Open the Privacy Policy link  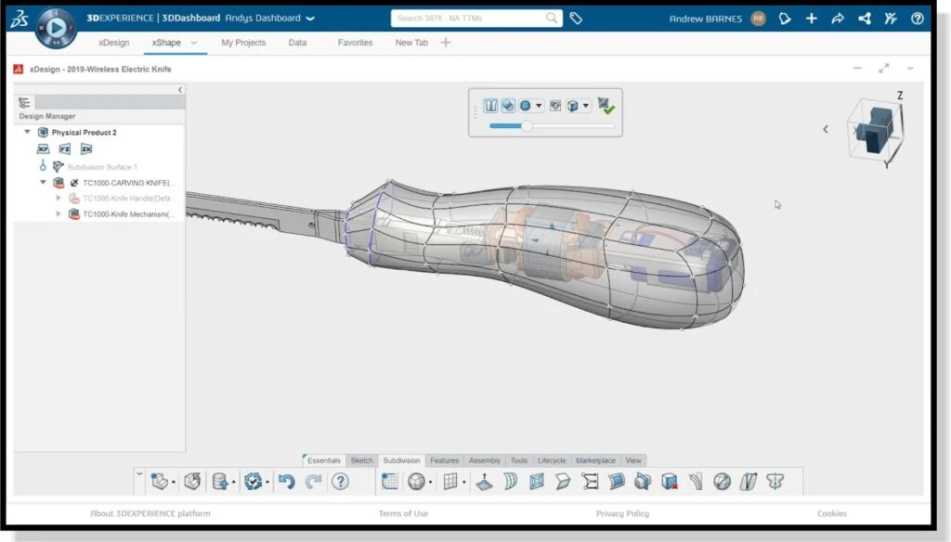(622, 513)
